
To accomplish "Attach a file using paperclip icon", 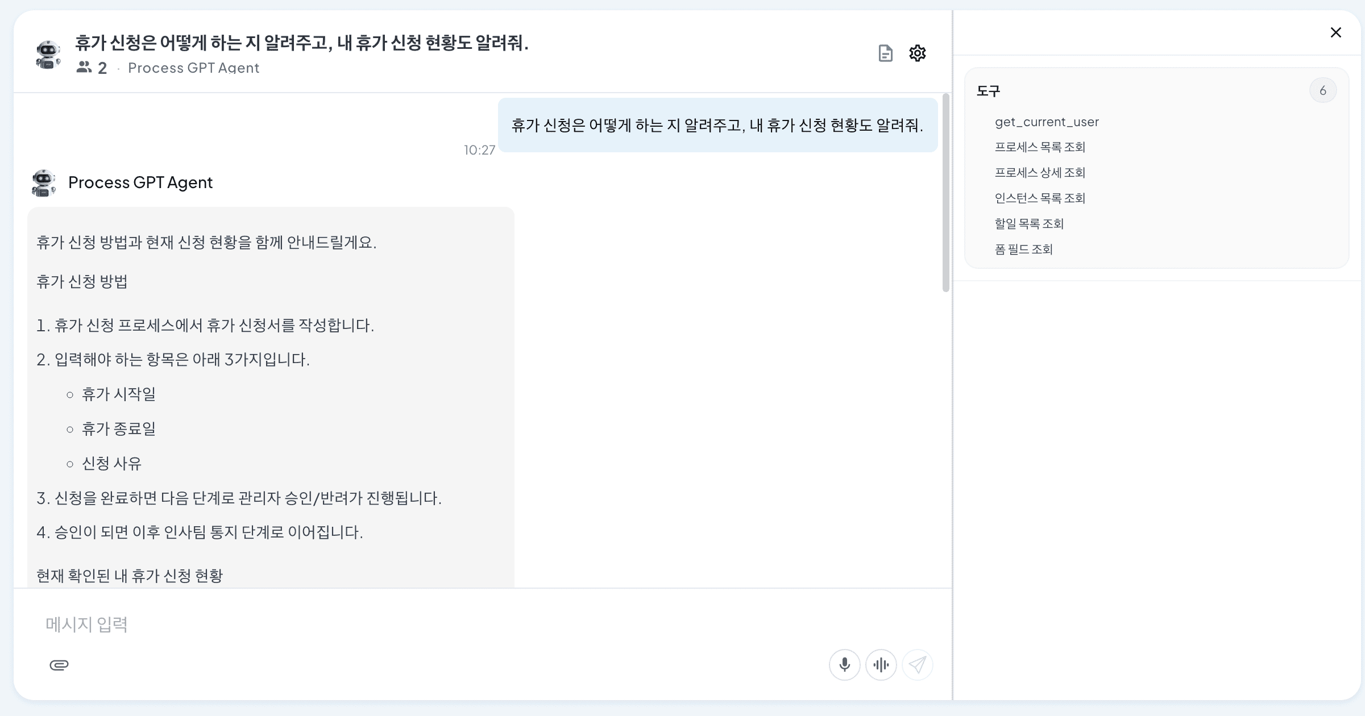I will tap(59, 665).
